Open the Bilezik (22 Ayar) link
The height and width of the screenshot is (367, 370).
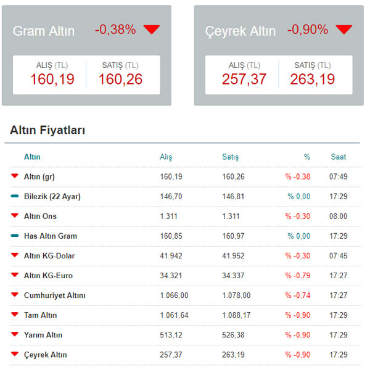click(52, 197)
